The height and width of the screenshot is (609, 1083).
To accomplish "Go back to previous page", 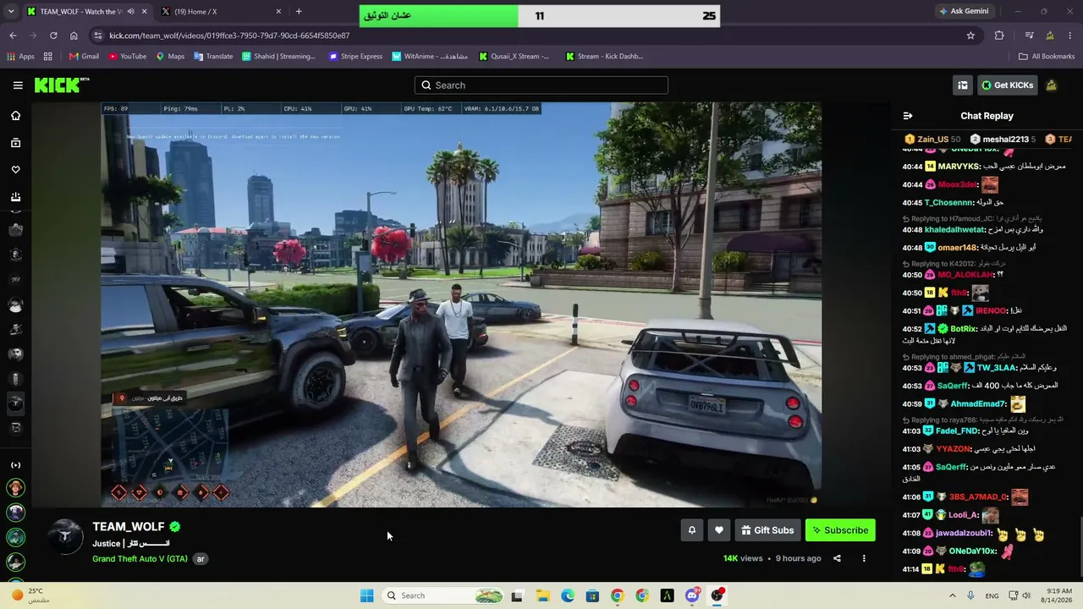I will 13,36.
